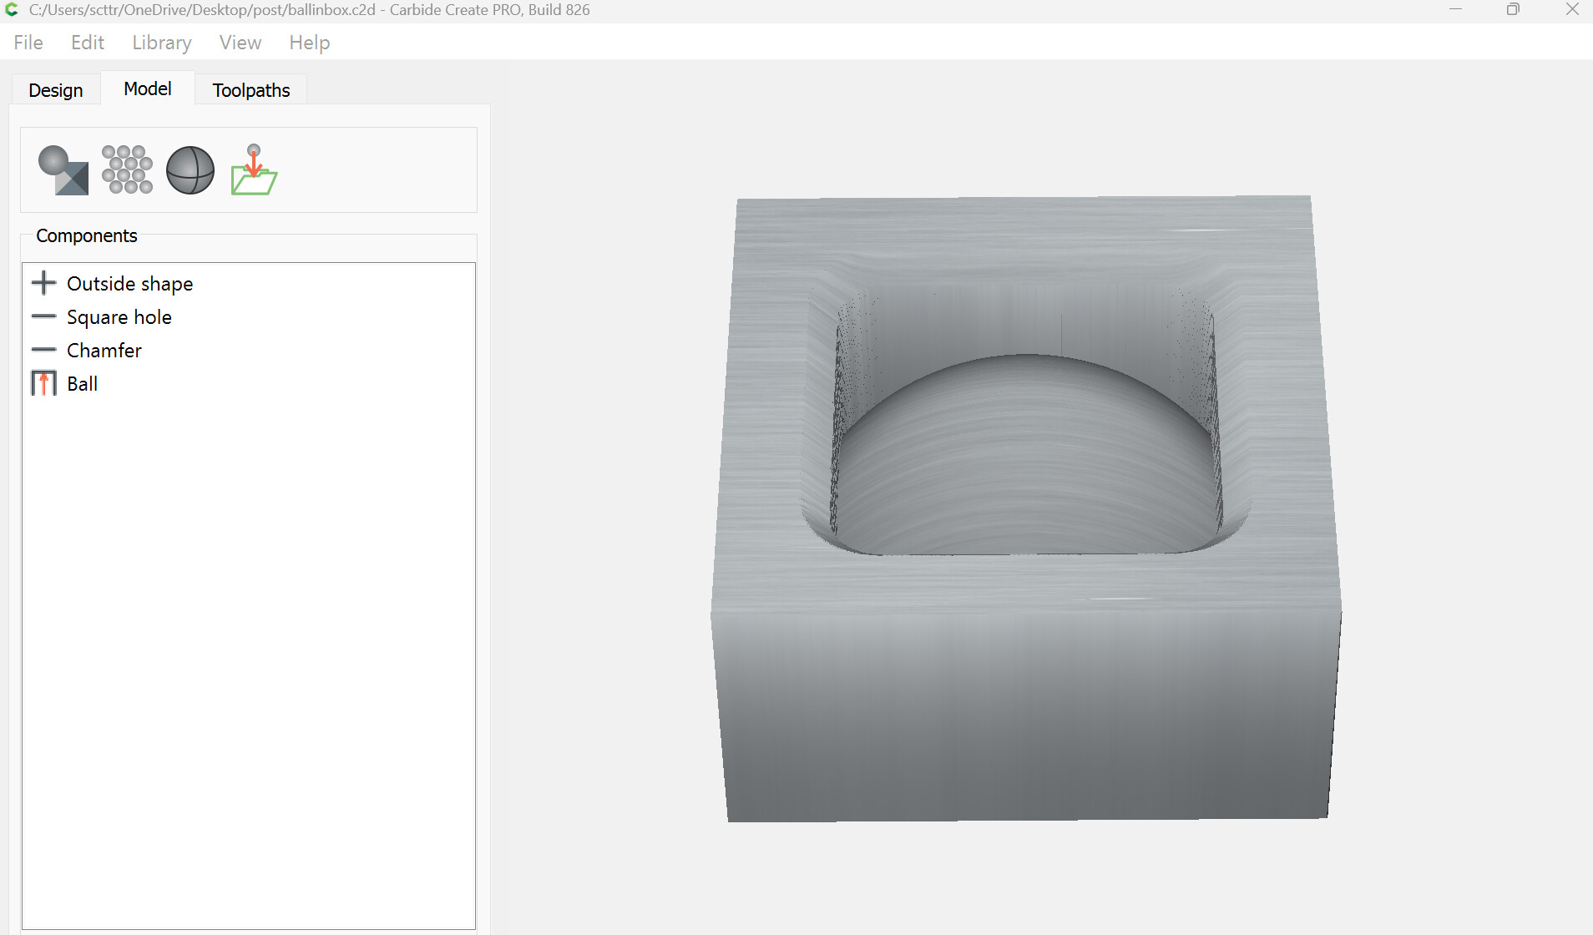1593x935 pixels.
Task: Select the Outside shape component label
Action: tap(130, 284)
